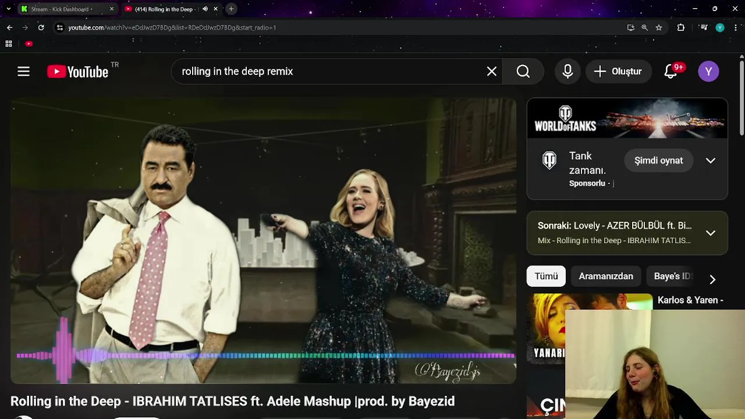The image size is (745, 419).
Task: Close the YouTube browser tab
Action: 215,9
